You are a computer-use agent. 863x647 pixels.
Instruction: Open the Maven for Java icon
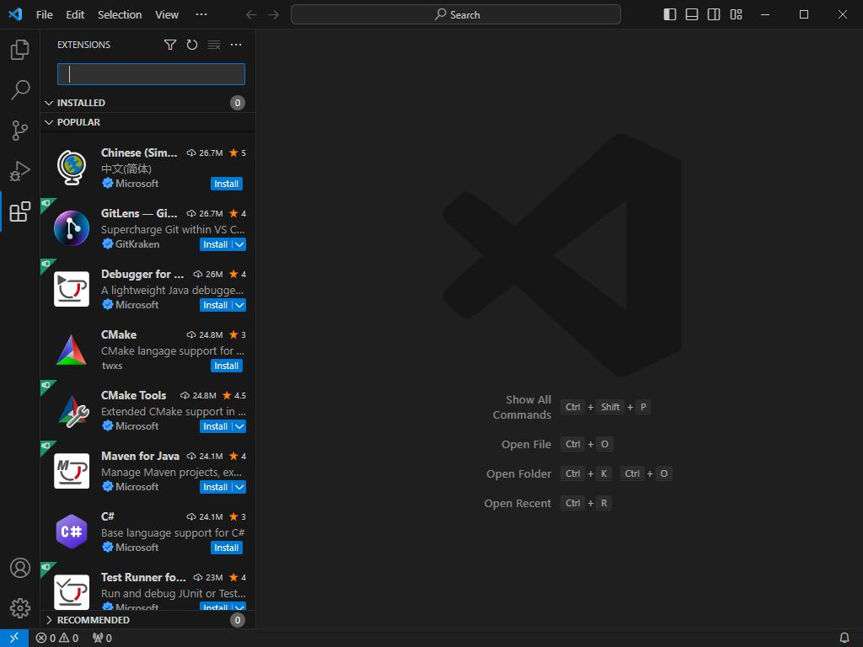(72, 471)
